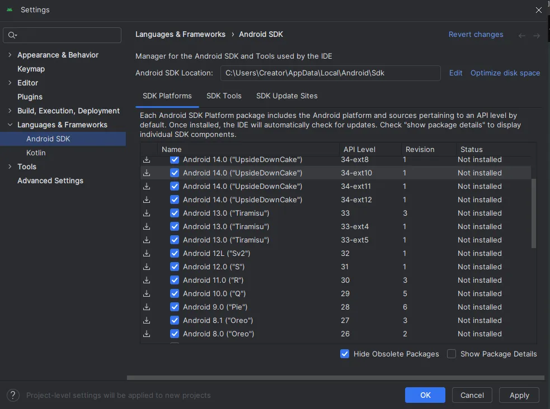Uncheck Android 9.0 Pie checkbox

tap(175, 307)
